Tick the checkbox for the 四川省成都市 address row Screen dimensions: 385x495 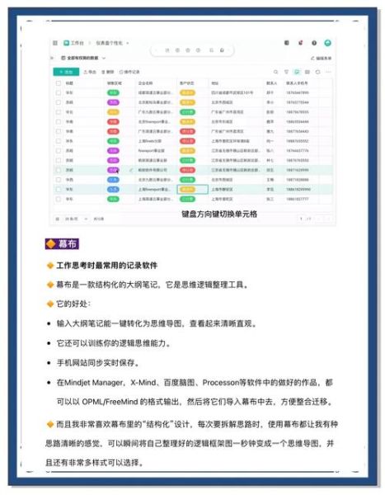(x=59, y=92)
